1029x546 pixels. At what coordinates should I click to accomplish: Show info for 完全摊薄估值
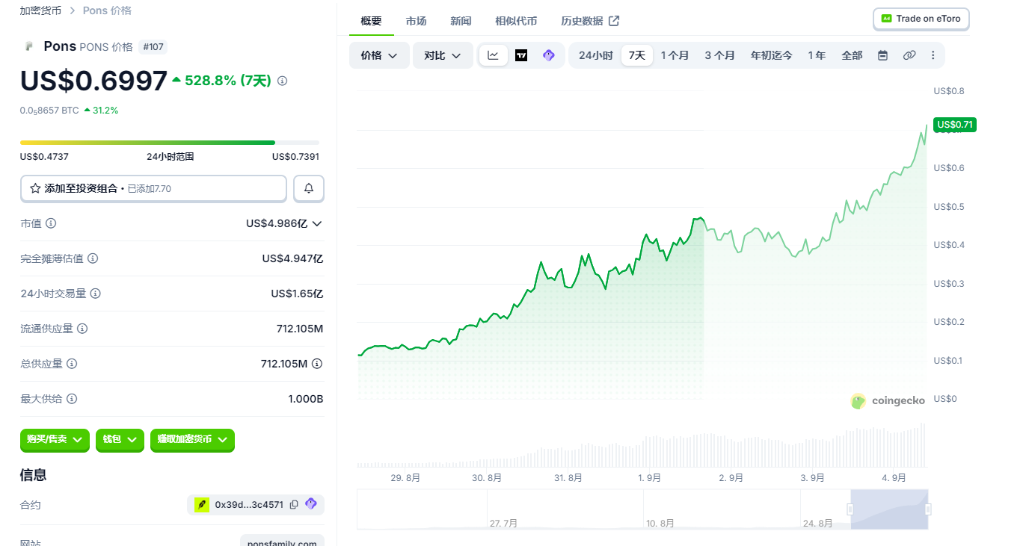click(93, 258)
